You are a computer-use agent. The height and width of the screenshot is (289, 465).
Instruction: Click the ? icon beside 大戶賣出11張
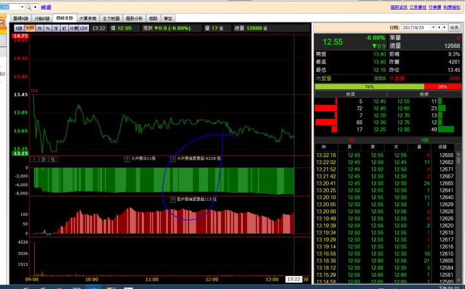[x=127, y=159]
